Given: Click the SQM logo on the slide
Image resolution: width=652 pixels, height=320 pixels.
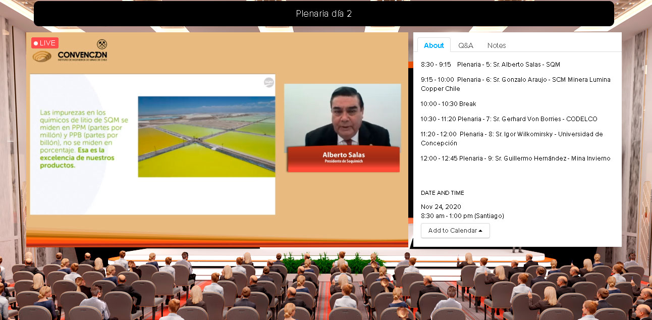Looking at the screenshot, I should coord(268,82).
